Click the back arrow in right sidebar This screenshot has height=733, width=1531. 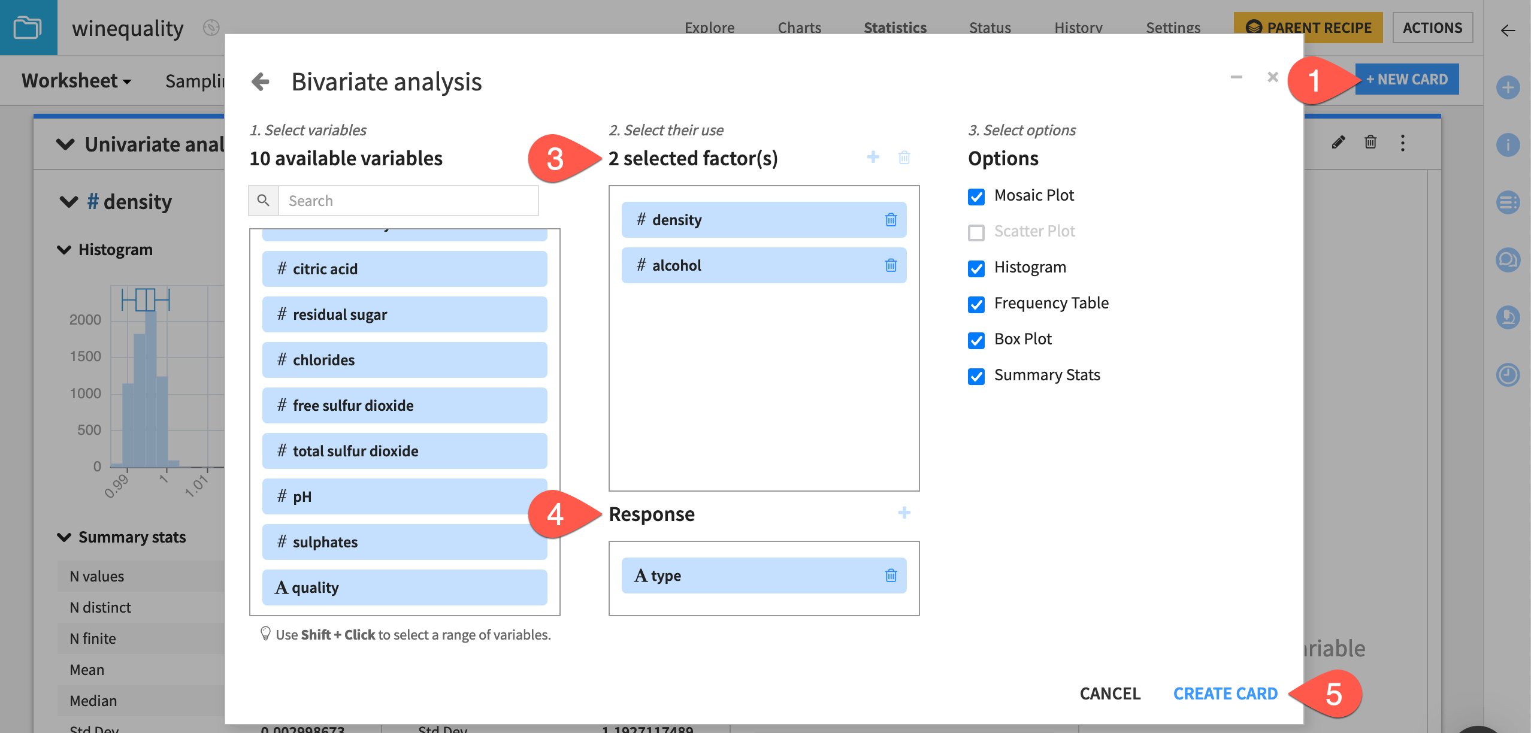tap(1508, 31)
